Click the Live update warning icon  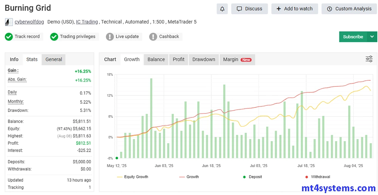(x=110, y=37)
